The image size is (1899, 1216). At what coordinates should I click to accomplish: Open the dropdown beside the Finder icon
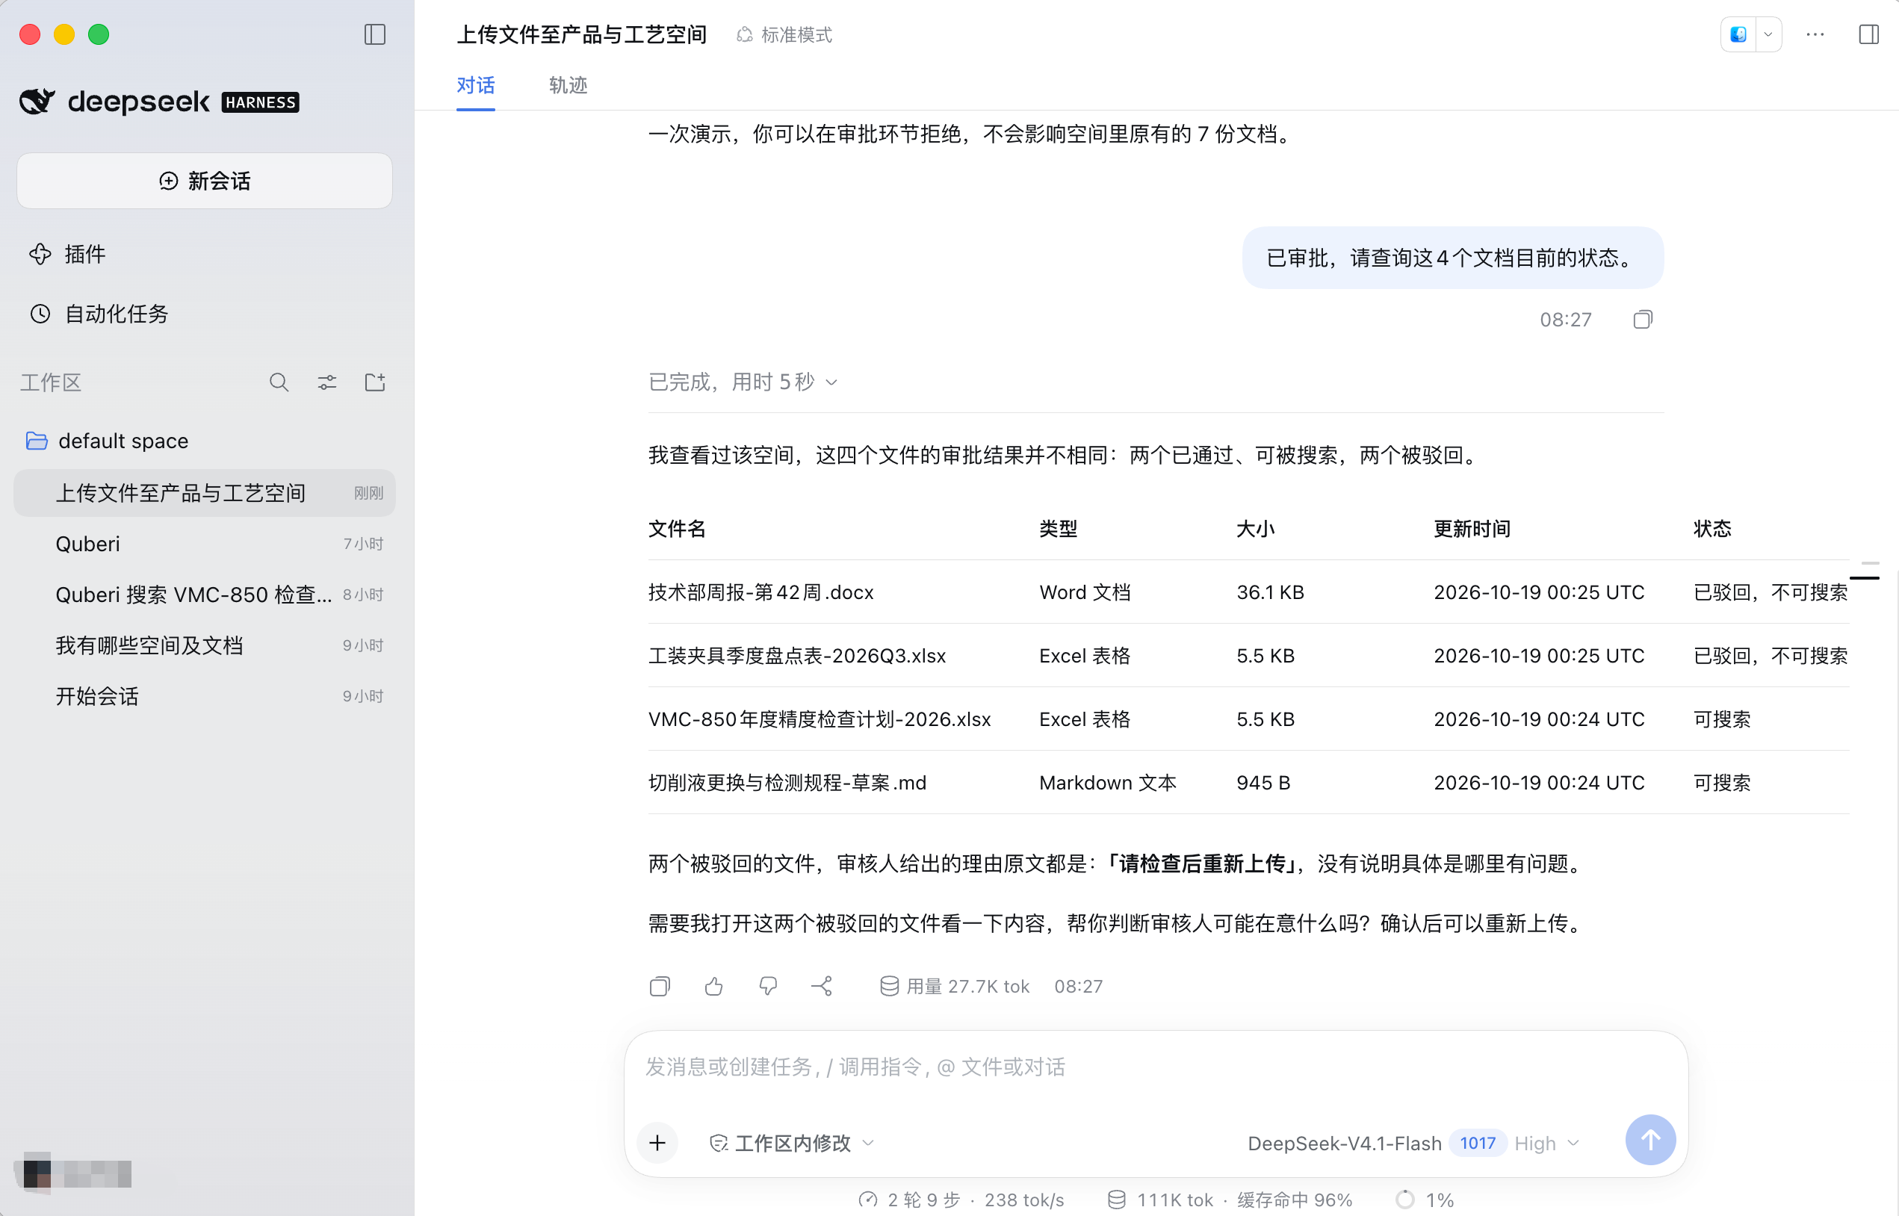(x=1768, y=35)
